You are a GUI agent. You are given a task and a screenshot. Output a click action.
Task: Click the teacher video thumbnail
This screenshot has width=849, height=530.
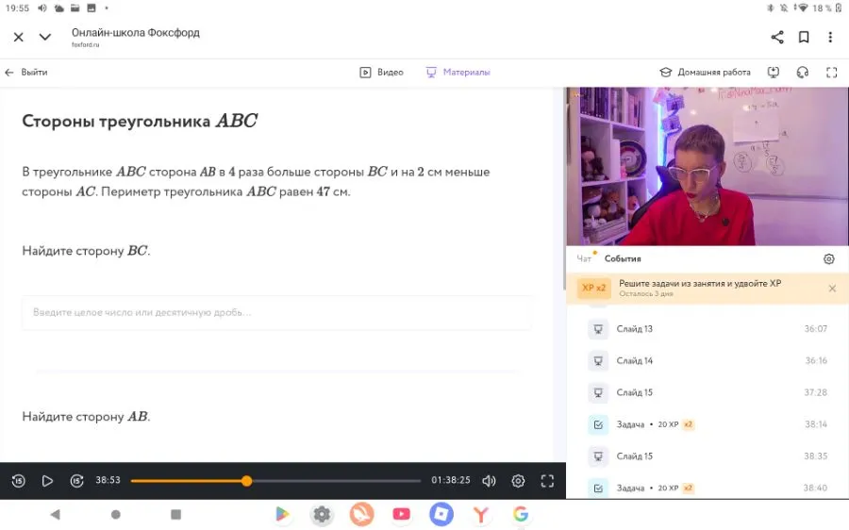click(x=707, y=166)
